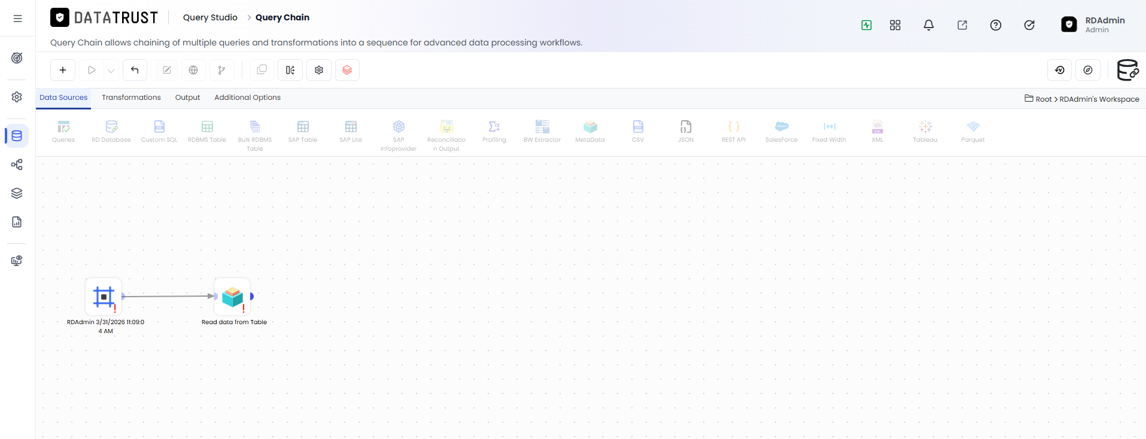Click the history clock button

point(1059,70)
